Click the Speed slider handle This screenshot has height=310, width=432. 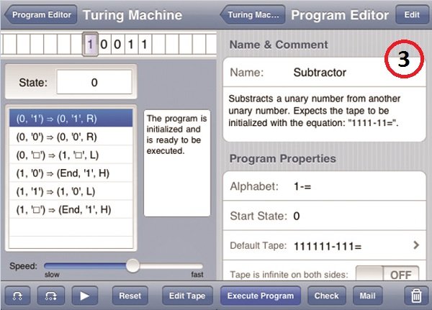tap(132, 266)
